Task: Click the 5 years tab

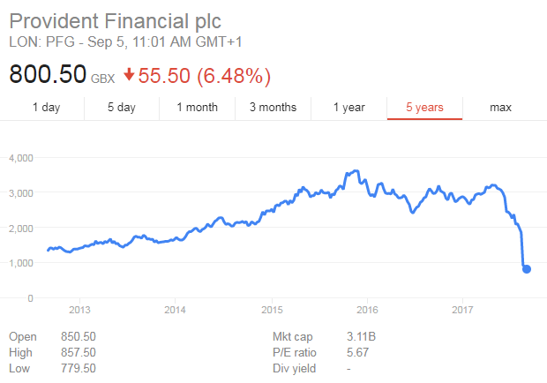Action: coord(424,108)
